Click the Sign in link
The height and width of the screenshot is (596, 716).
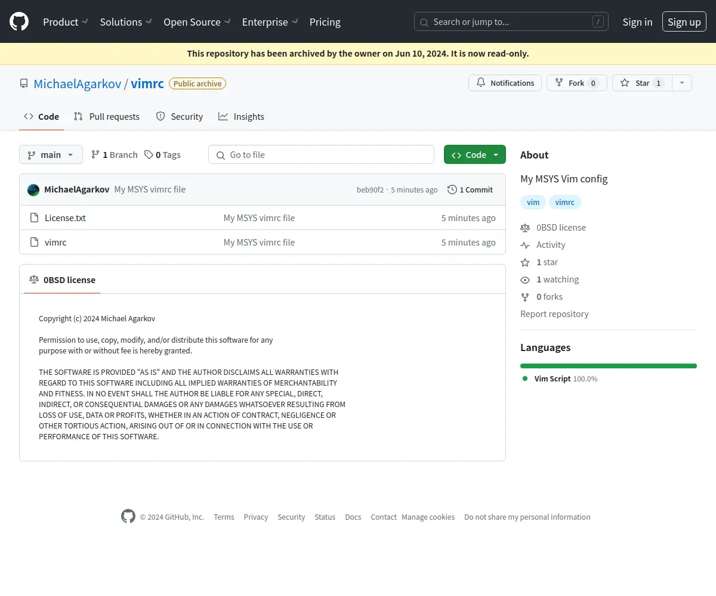637,22
